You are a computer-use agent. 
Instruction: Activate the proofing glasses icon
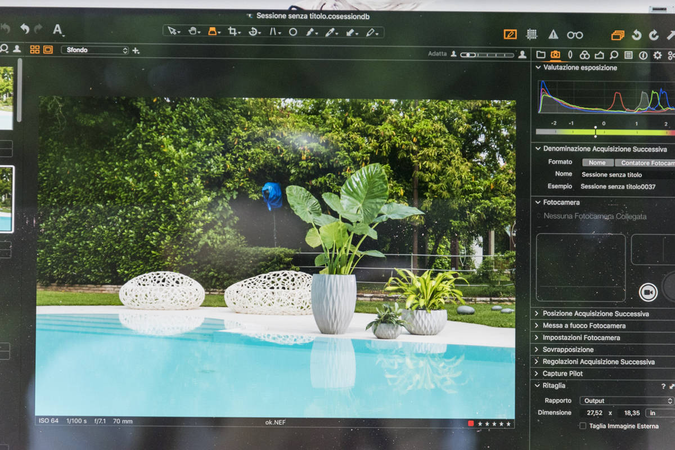(574, 35)
